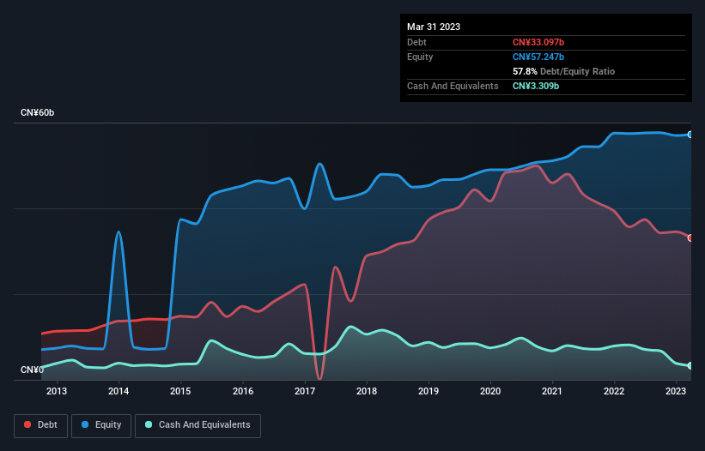Click the 2022 x-axis label
705x451 pixels.
click(x=614, y=391)
